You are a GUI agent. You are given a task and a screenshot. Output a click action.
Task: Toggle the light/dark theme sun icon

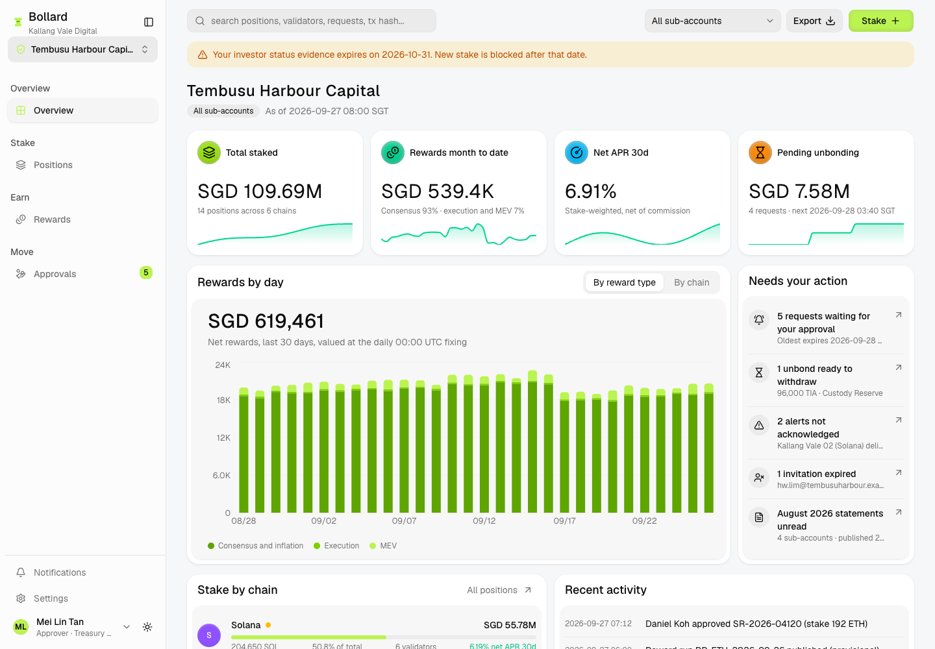(147, 627)
